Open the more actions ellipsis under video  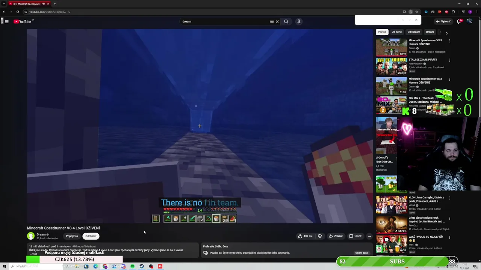coord(369,236)
